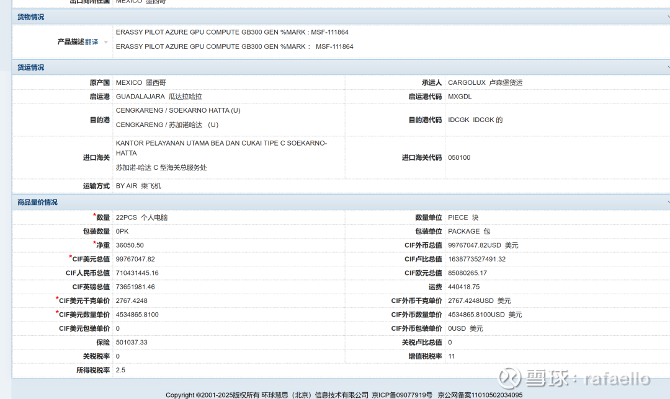The image size is (670, 399).
Task: Click destination port code IDCGK
Action: (x=458, y=120)
